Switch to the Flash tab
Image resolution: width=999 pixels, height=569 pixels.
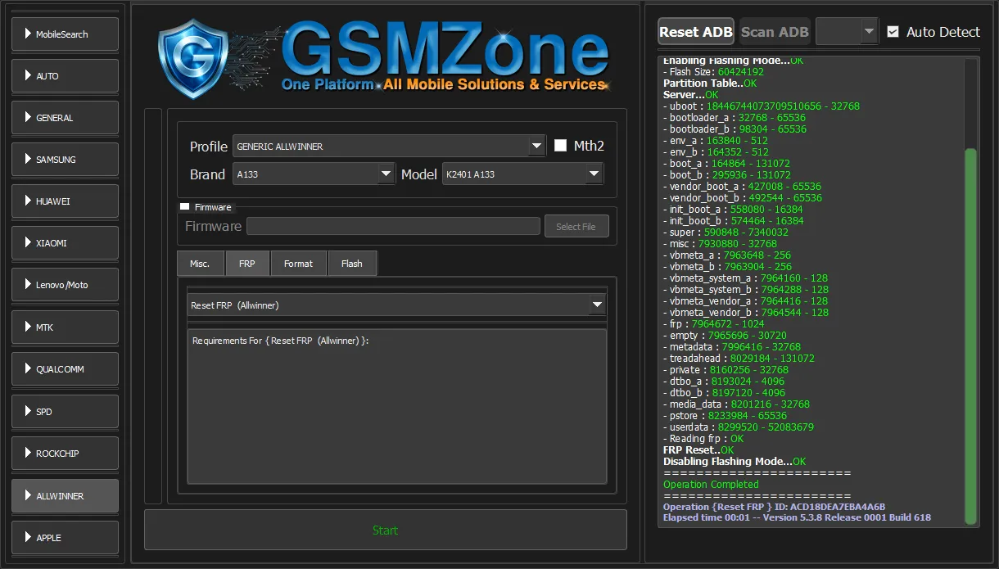[x=352, y=264]
